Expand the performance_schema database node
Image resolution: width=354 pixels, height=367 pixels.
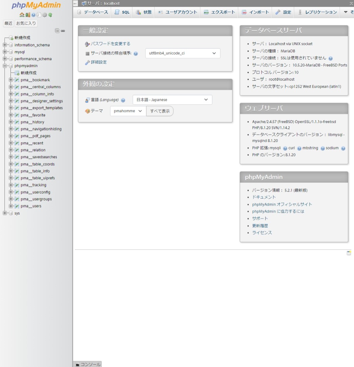(5, 59)
